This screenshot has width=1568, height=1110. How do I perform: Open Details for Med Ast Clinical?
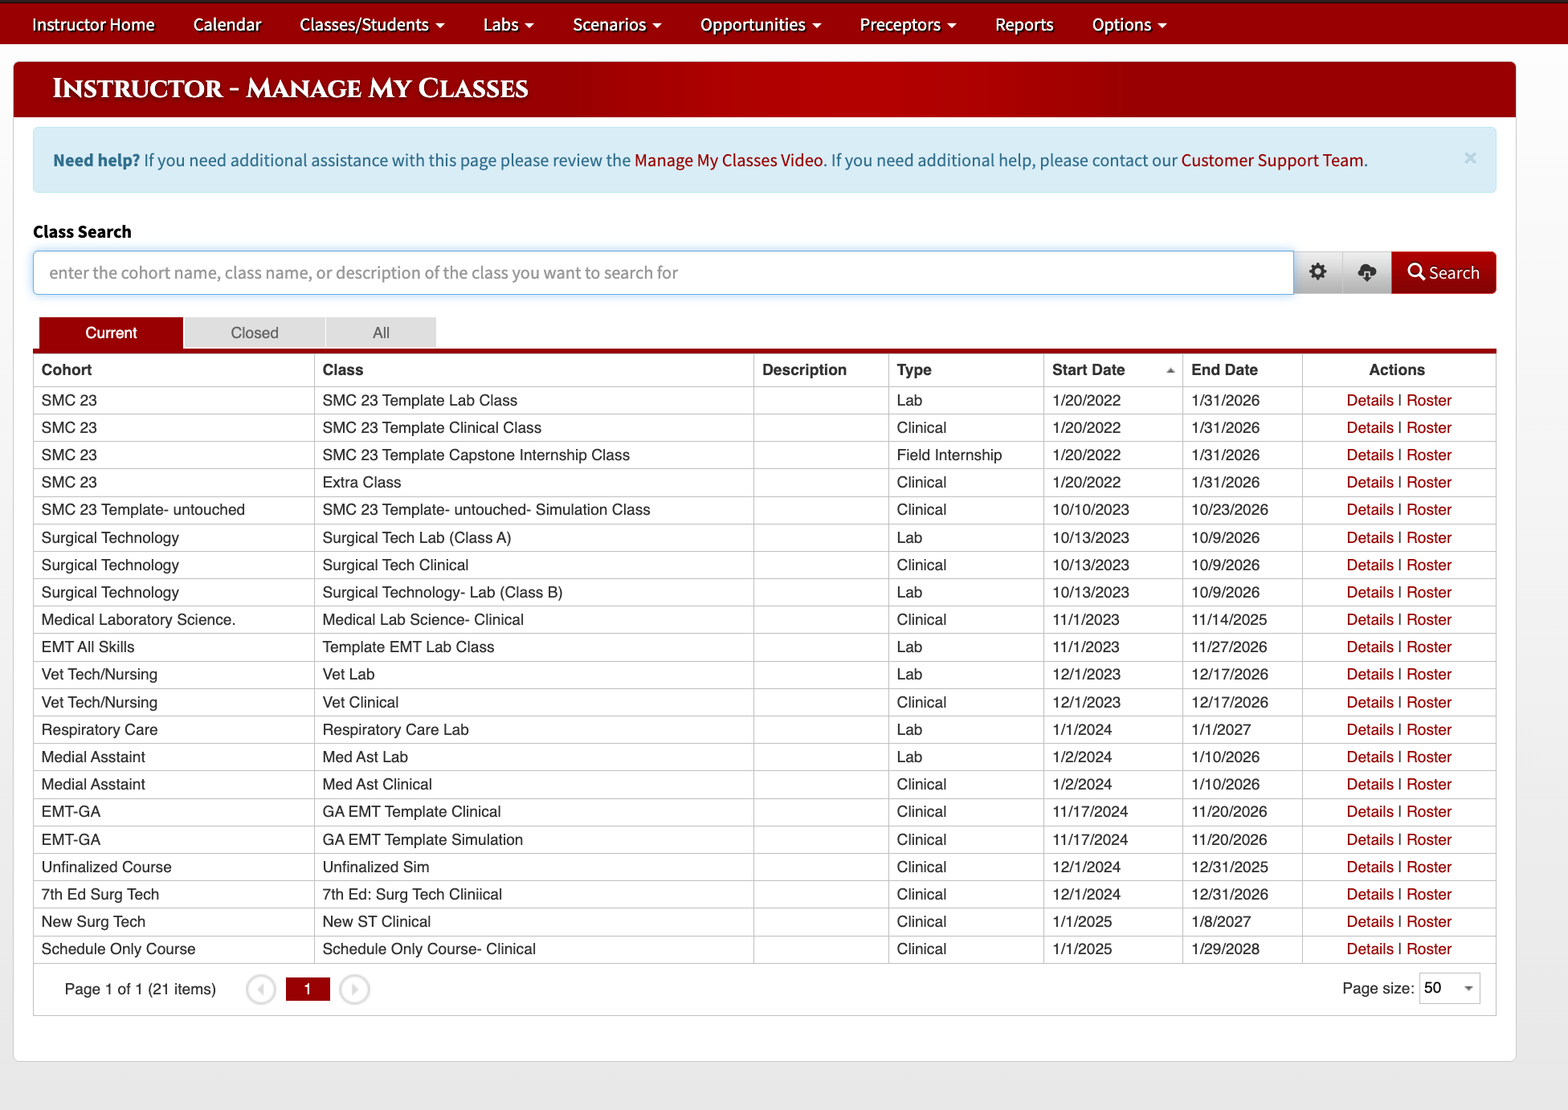coord(1370,784)
